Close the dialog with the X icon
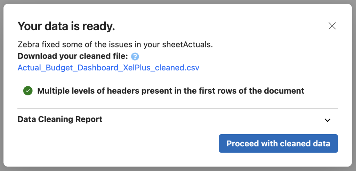Screen dimensions: 356x171 (x=332, y=26)
